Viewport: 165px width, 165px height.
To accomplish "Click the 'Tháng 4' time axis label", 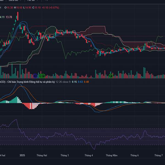I will pyautogui.click(x=89, y=155).
